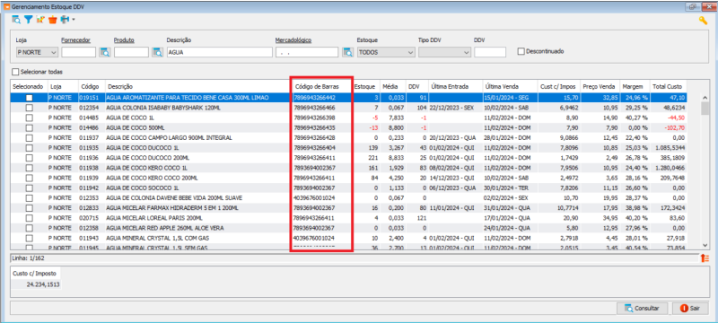Check the AGUA DE COCO 1L row checkbox

30,118
